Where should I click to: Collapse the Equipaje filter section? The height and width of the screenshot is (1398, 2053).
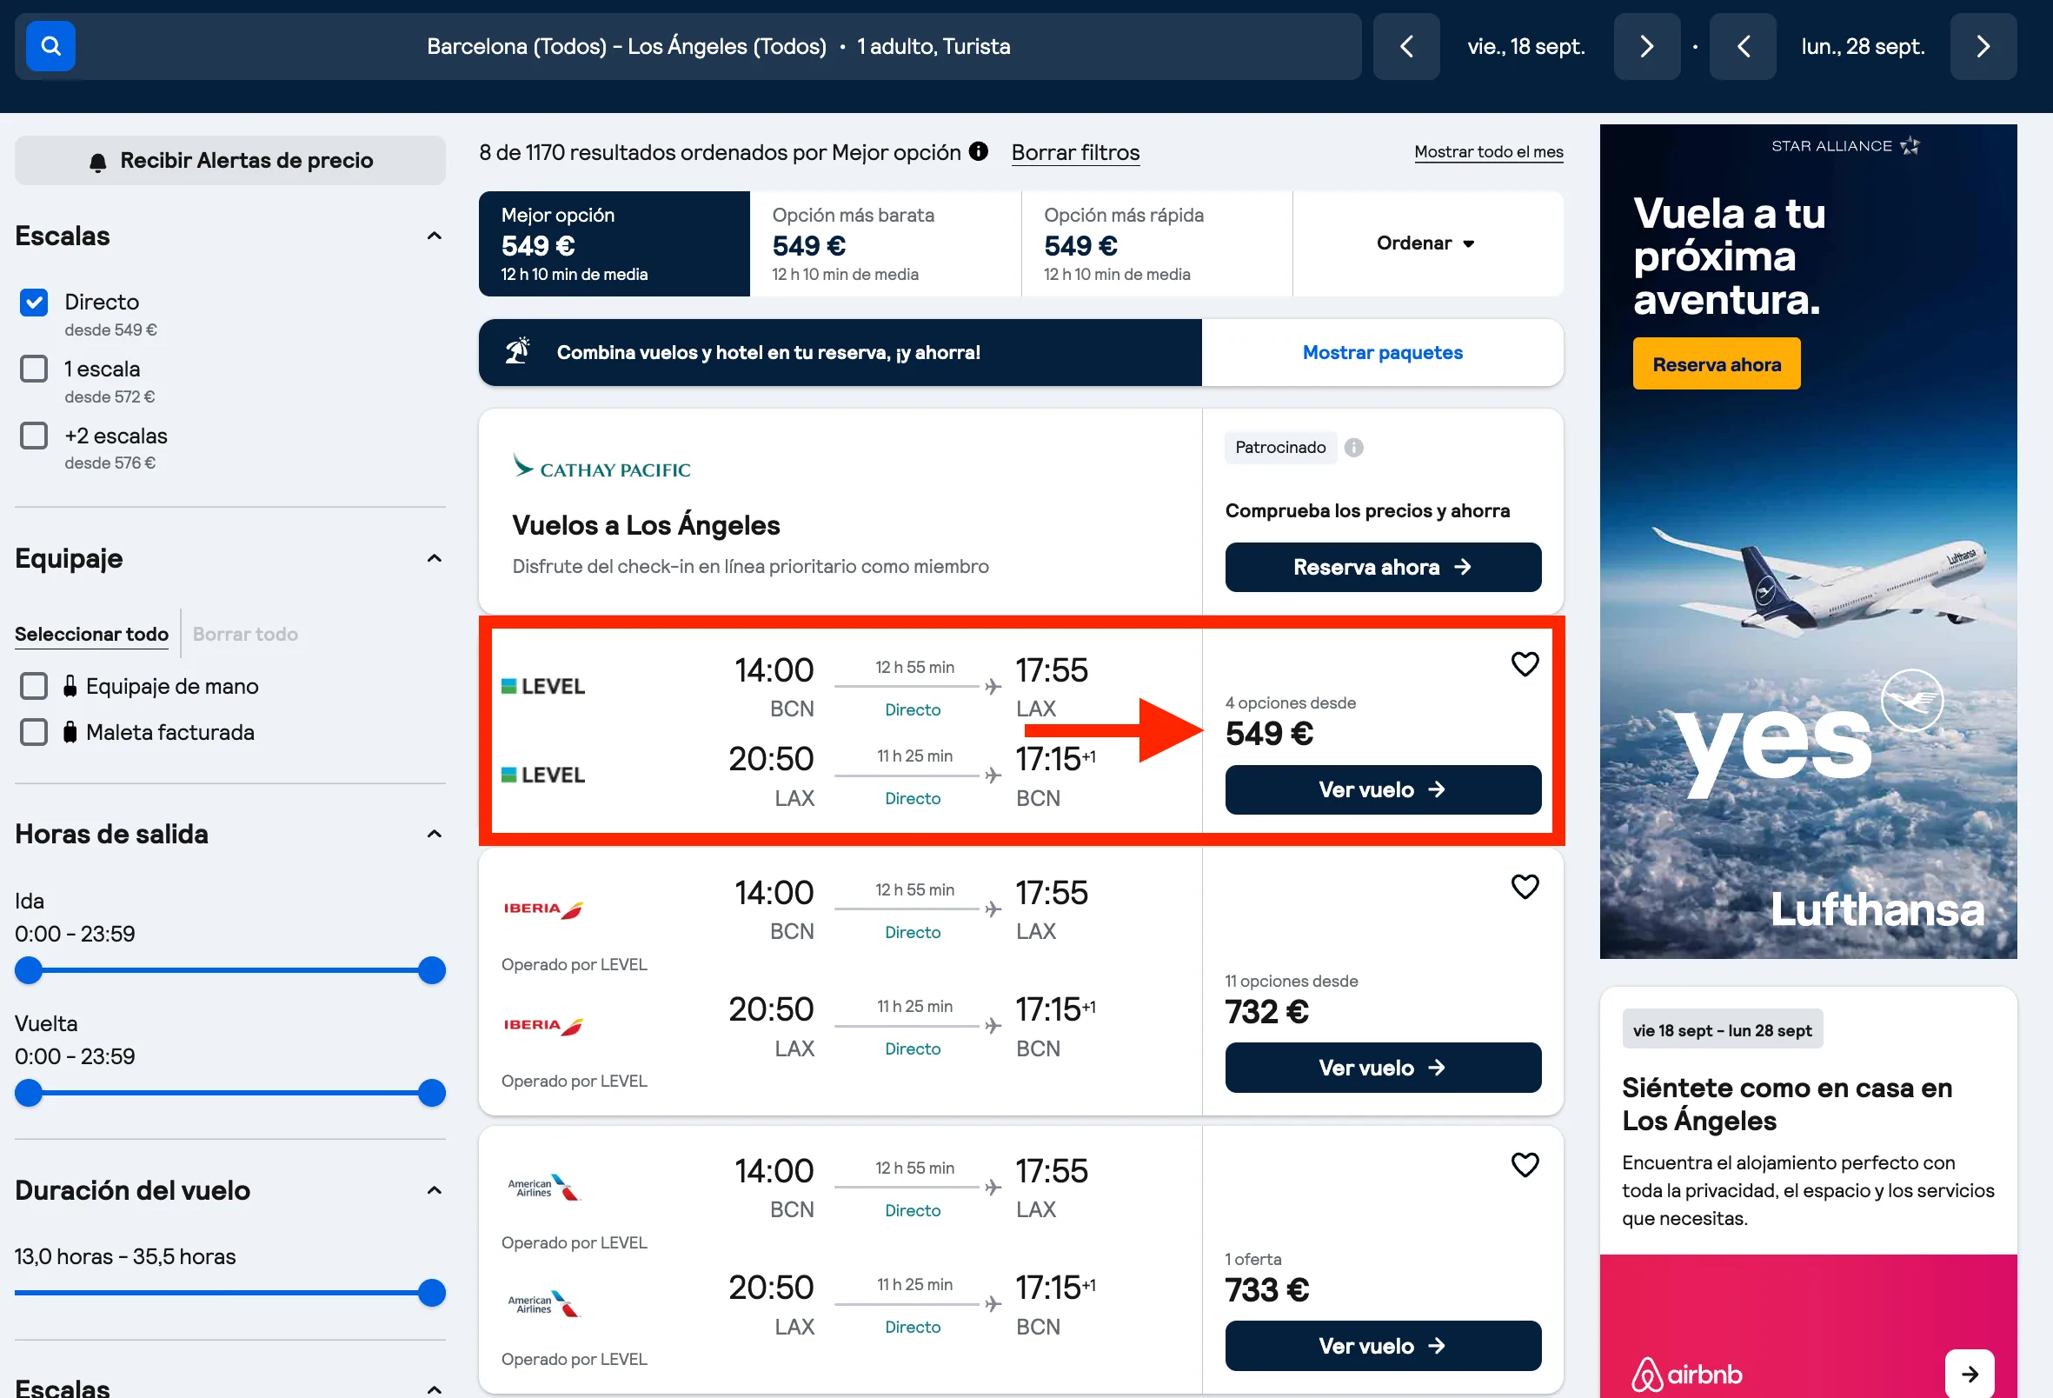[x=434, y=558]
